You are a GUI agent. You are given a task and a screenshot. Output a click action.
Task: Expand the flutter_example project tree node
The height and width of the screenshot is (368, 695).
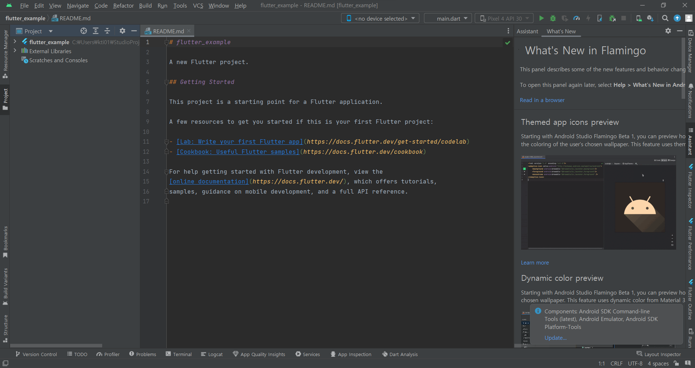(x=15, y=42)
